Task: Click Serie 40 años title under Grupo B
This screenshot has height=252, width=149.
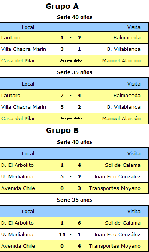Action: pyautogui.click(x=74, y=142)
